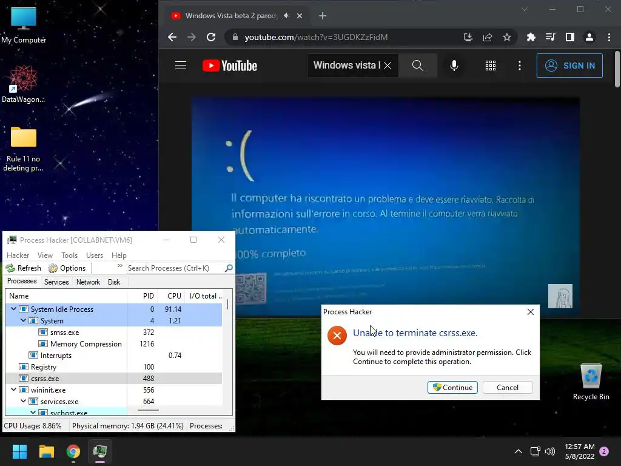Click Search Processes field
Image resolution: width=621 pixels, height=466 pixels.
tap(174, 268)
